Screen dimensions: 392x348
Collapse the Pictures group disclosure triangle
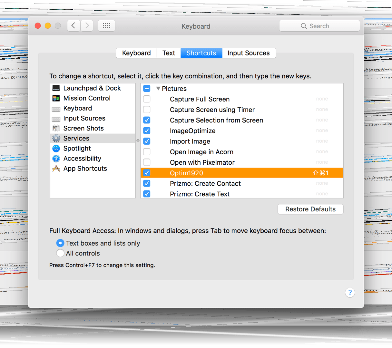158,89
